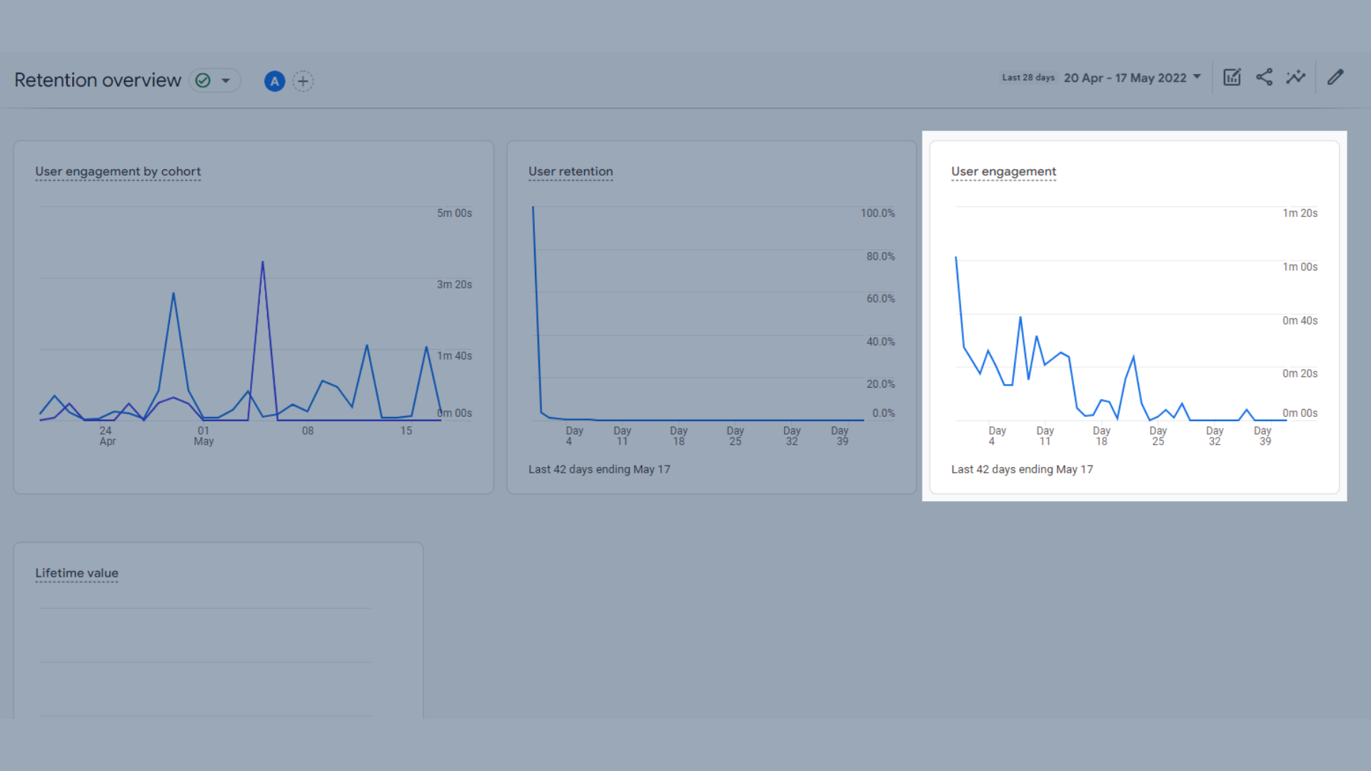Click the 'Last 28 days' label
This screenshot has width=1371, height=771.
pyautogui.click(x=1028, y=78)
